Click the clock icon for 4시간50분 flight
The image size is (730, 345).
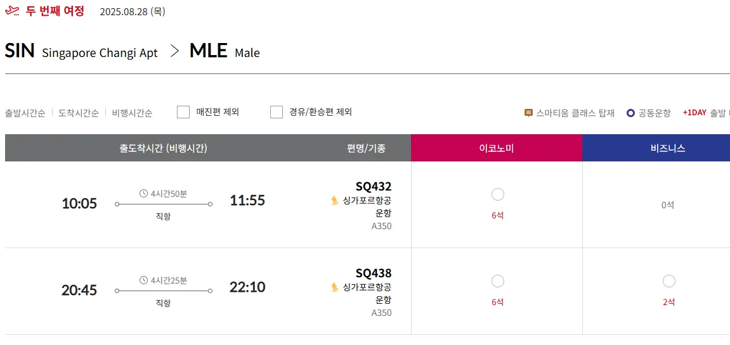144,194
